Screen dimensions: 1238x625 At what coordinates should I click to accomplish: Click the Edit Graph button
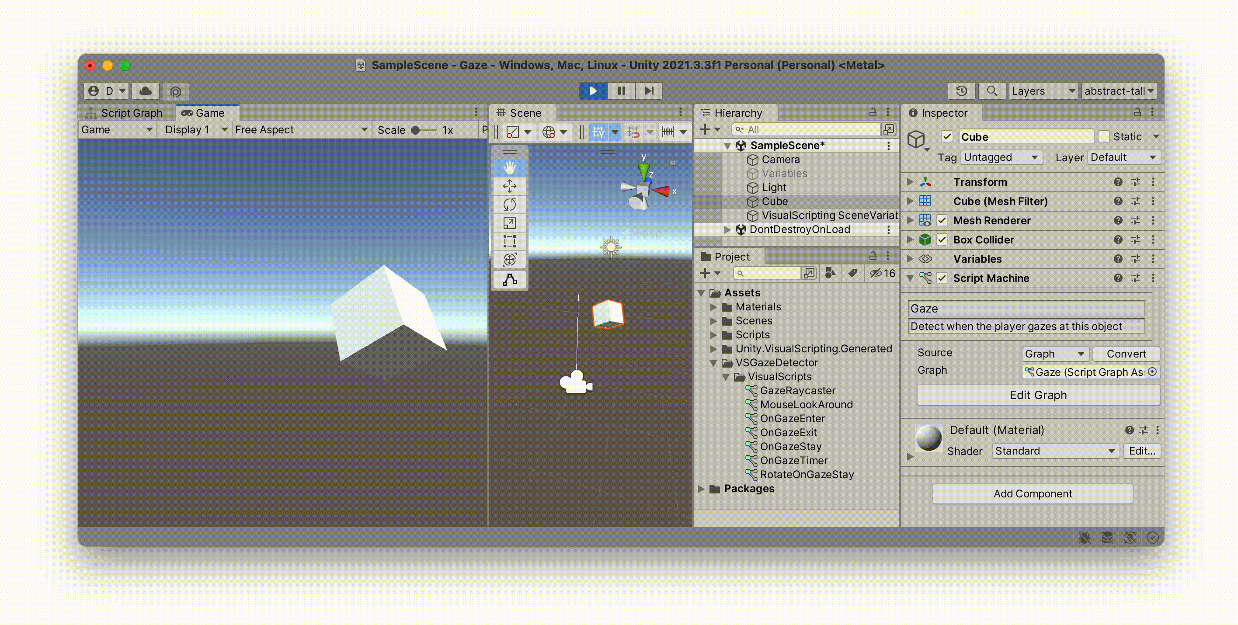tap(1038, 395)
